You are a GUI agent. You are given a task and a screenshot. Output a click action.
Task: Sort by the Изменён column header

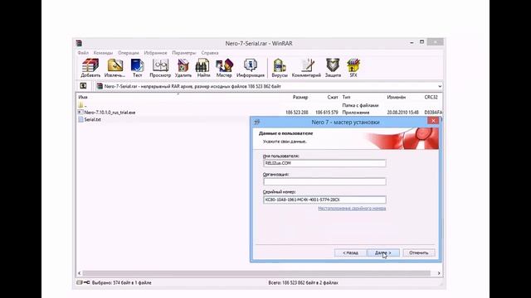pyautogui.click(x=397, y=98)
